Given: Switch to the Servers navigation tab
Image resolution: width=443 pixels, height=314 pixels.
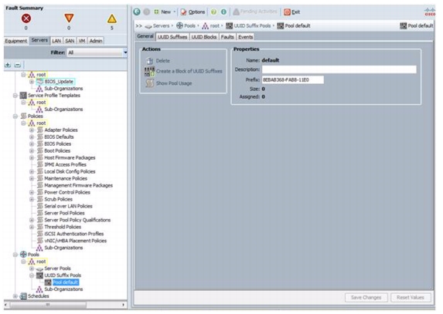Looking at the screenshot, I should (39, 40).
